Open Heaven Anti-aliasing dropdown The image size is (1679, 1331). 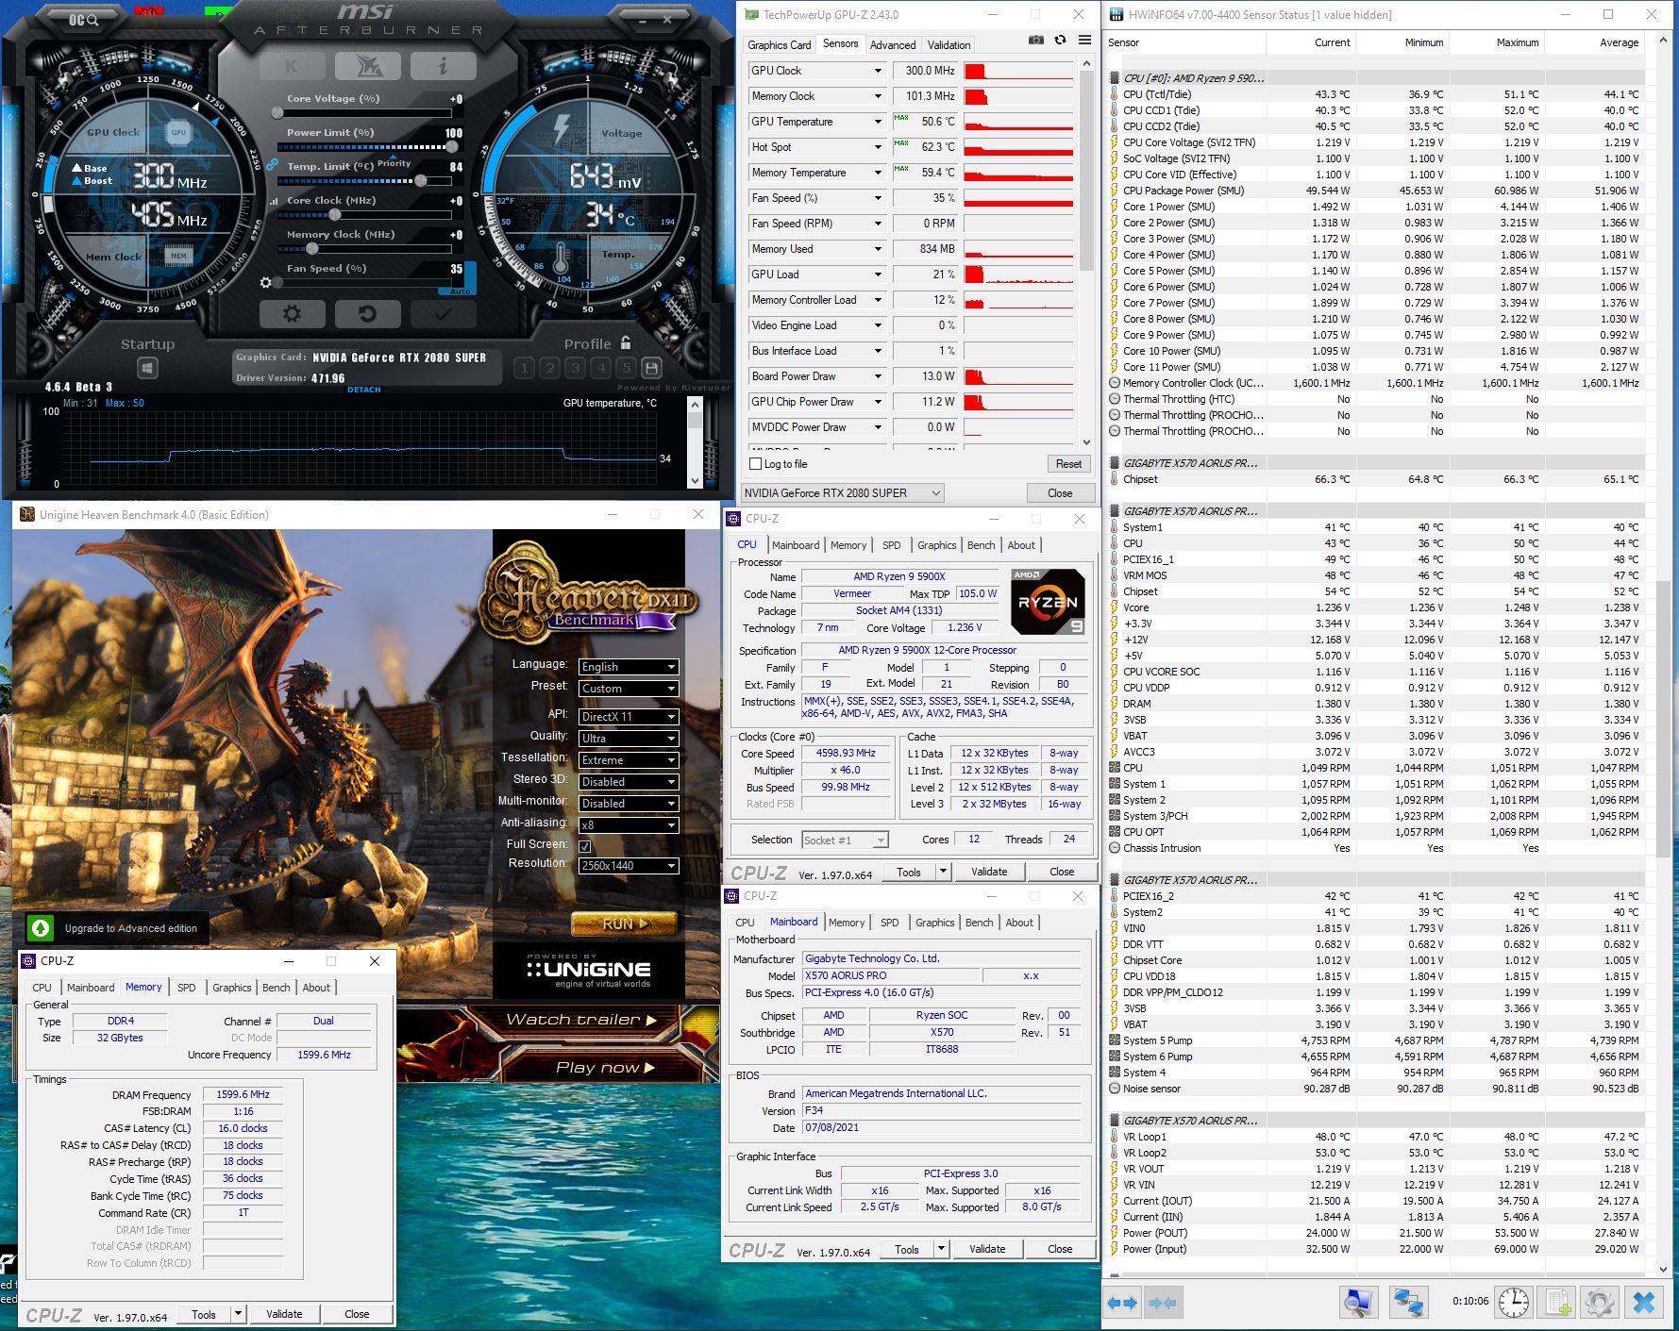point(629,824)
